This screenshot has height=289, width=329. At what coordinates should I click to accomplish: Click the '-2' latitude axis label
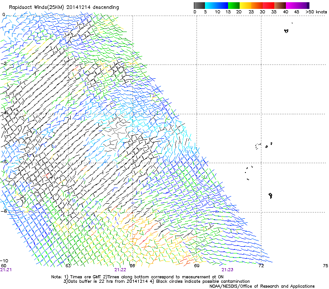pos(4,64)
